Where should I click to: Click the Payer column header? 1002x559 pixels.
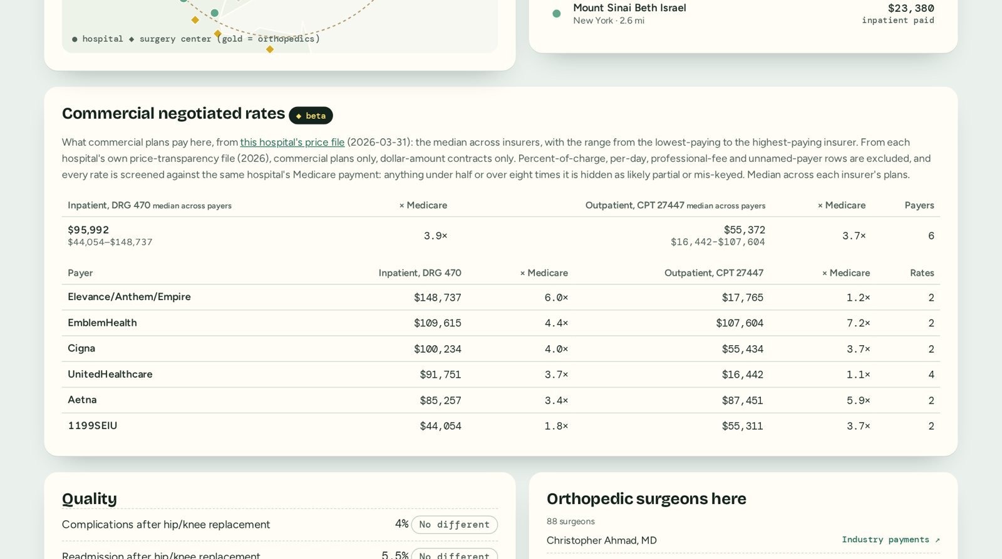[x=80, y=273]
